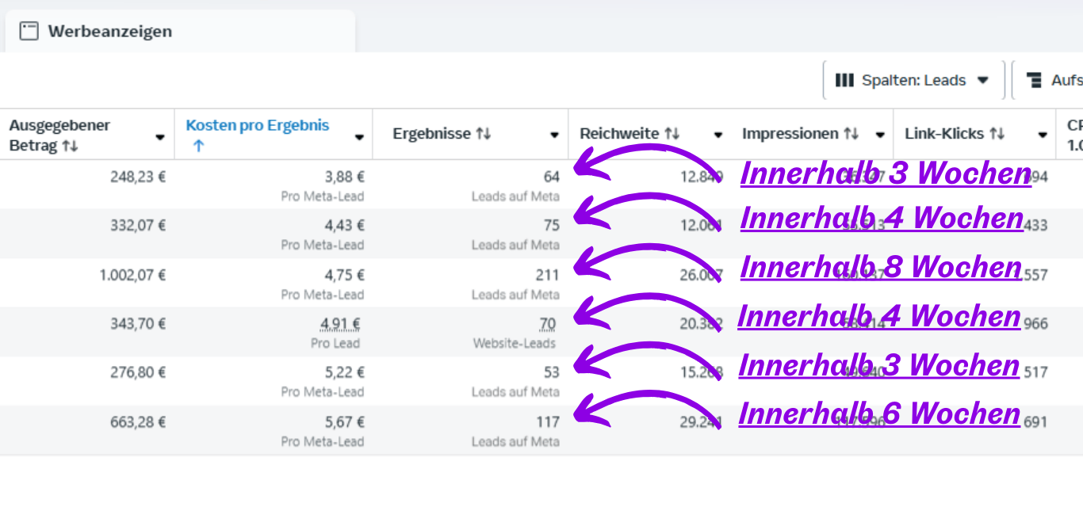Viewport: 1083px width, 522px height.
Task: Click sort arrows beside Impressionen header
Action: click(x=851, y=134)
